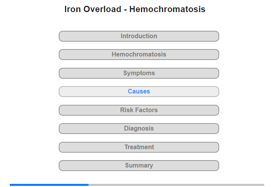This screenshot has width=274, height=187.
Task: Select the Risk Factors text label
Action: [x=139, y=110]
